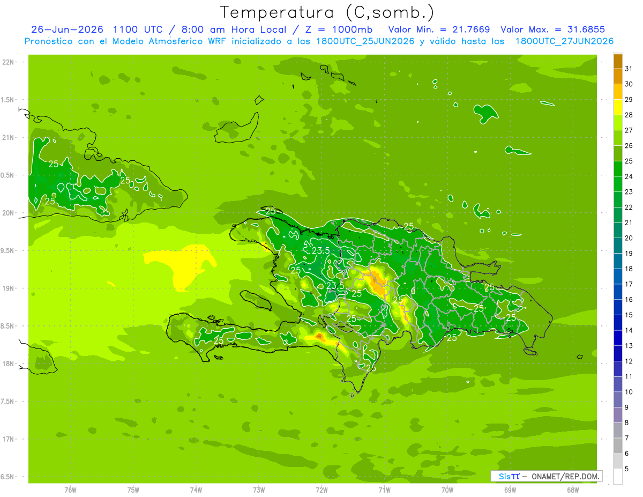Click the '18N' latitude label

(x=8, y=364)
